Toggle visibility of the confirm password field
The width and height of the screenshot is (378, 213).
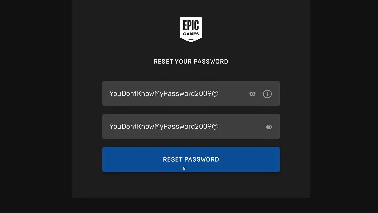pyautogui.click(x=269, y=127)
